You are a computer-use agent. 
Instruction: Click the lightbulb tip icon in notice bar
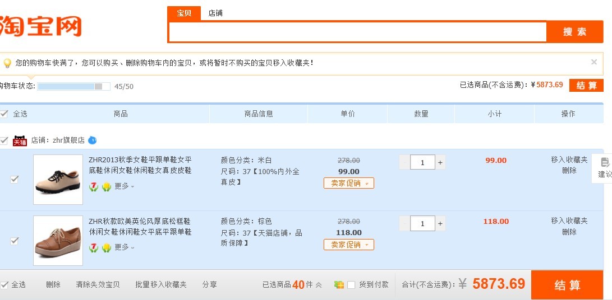pos(7,63)
